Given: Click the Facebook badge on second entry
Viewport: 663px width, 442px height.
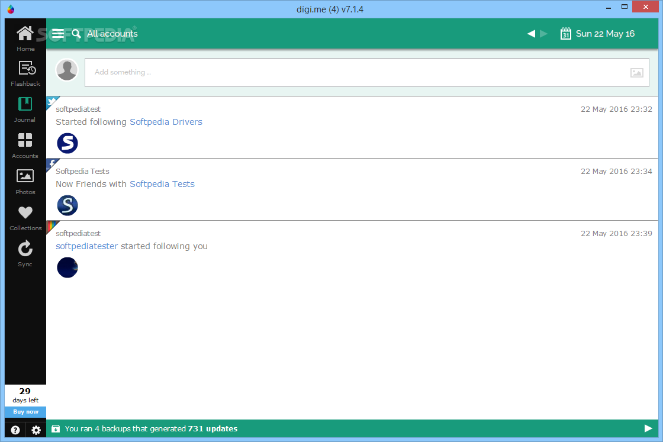Looking at the screenshot, I should click(x=51, y=164).
